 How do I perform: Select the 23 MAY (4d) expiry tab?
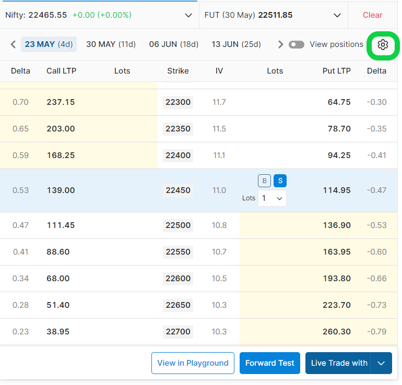(x=49, y=44)
